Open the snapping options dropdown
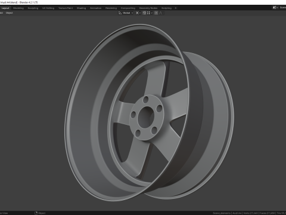286x215 pixels. point(150,13)
